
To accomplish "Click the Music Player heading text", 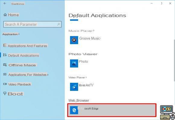I will 81,31.
